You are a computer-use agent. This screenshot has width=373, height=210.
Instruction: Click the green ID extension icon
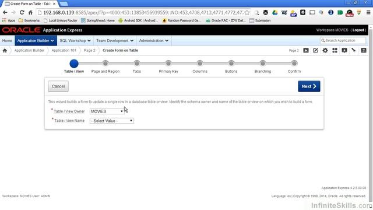(340, 12)
